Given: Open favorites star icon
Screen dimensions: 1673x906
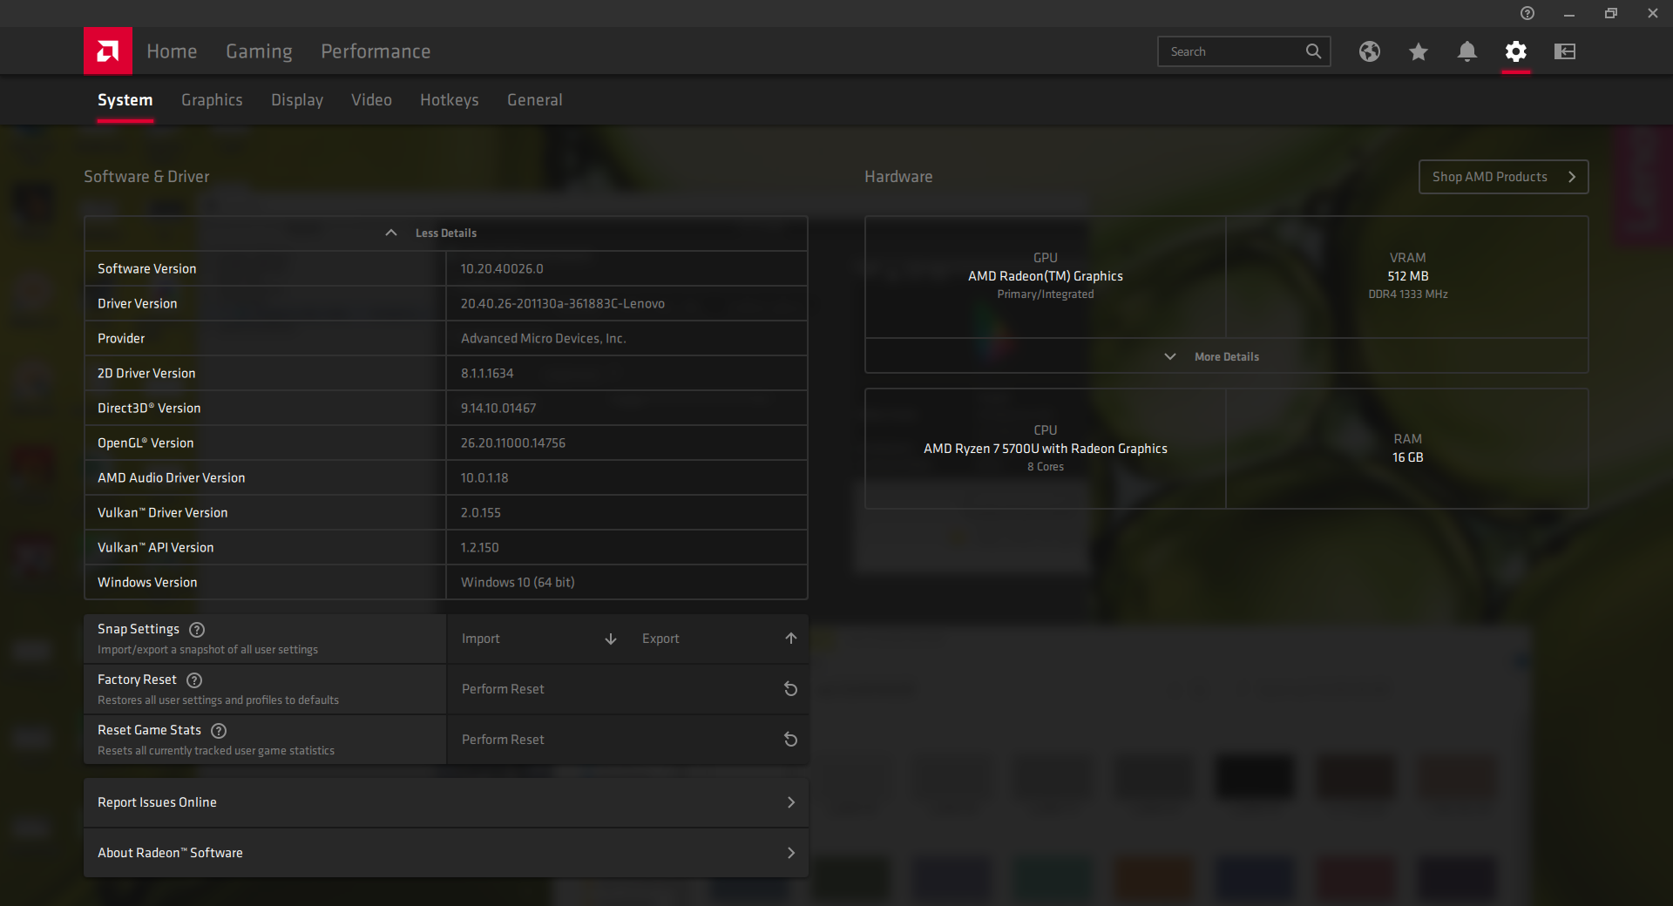Looking at the screenshot, I should point(1419,51).
